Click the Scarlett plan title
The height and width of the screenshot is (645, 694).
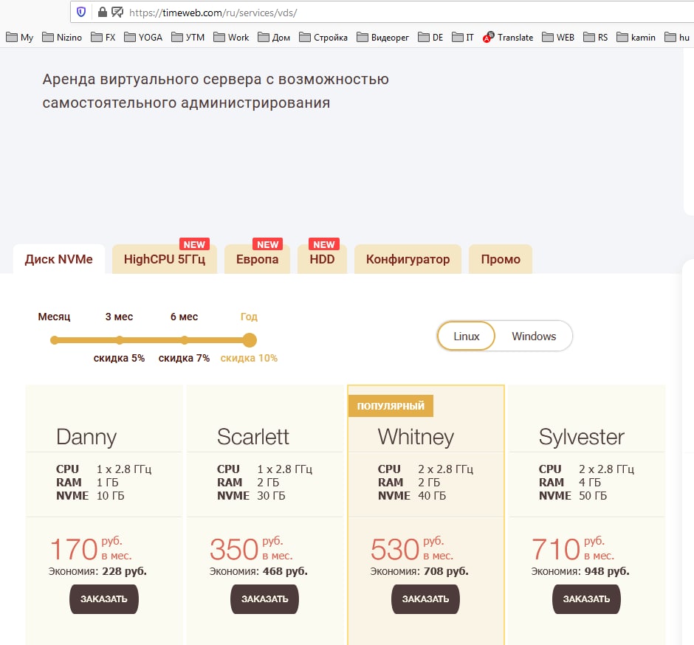[252, 437]
